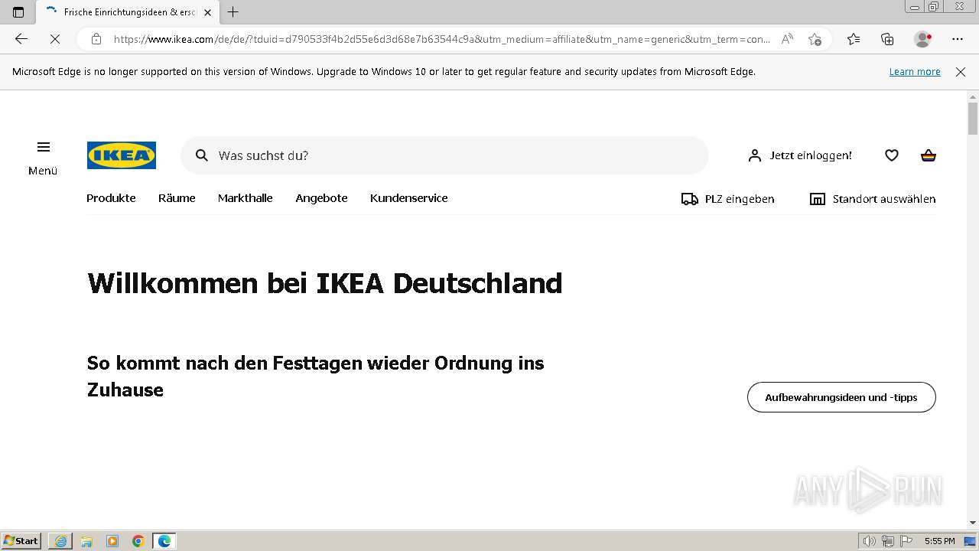979x551 pixels.
Task: Open the Kundenservice menu
Action: pos(409,198)
